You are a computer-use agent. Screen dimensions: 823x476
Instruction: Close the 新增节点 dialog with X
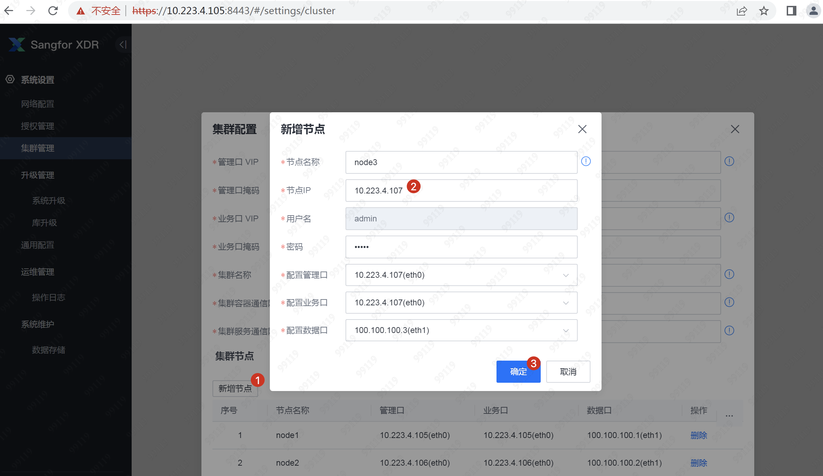click(x=582, y=129)
